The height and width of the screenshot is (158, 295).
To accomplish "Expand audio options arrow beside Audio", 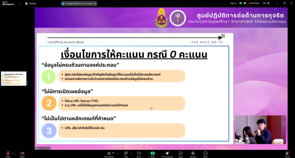I will (13, 153).
